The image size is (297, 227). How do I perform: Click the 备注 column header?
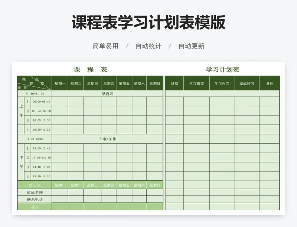(270, 83)
